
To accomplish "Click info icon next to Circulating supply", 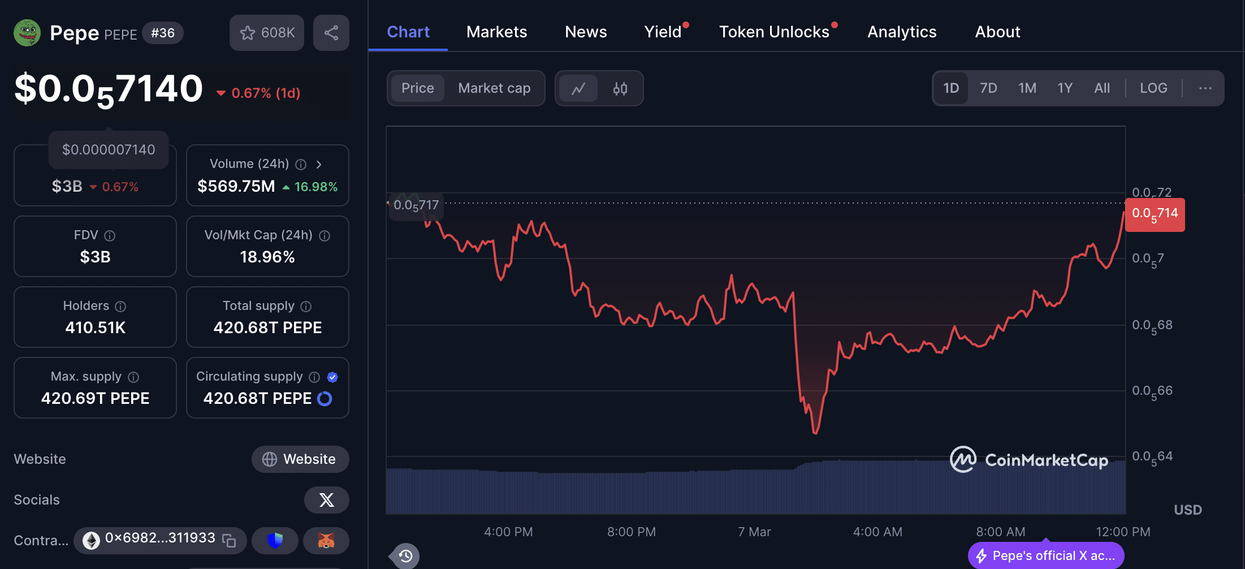I will point(314,377).
